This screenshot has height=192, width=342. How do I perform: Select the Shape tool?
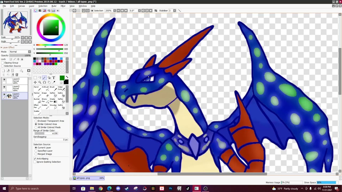pos(49,78)
